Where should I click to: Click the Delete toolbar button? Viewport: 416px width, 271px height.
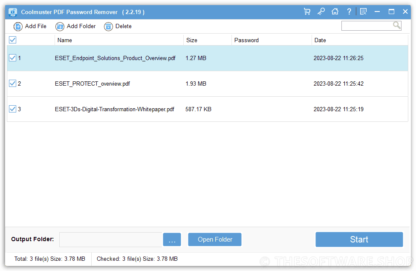(x=118, y=26)
